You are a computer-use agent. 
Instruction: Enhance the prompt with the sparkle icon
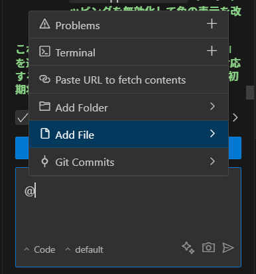188,247
